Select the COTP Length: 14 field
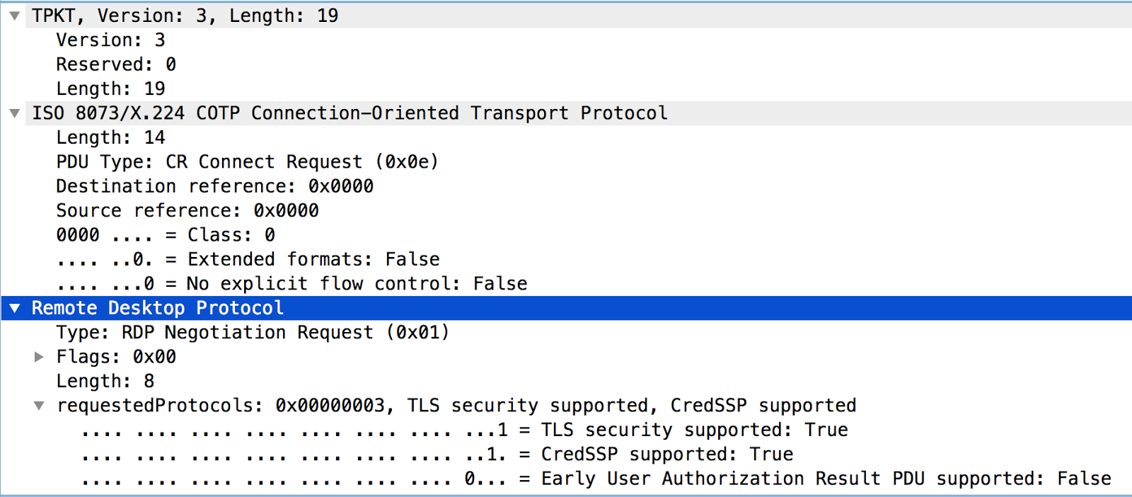Viewport: 1132px width, 497px height. (x=110, y=138)
